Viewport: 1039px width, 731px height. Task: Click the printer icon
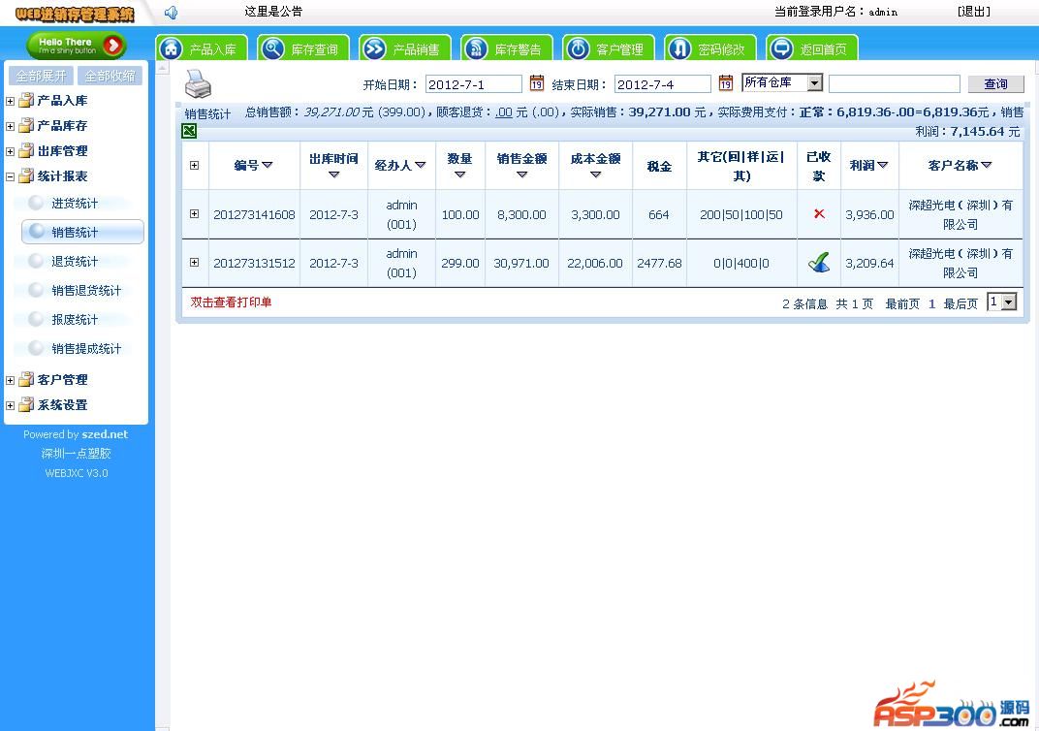(x=198, y=83)
